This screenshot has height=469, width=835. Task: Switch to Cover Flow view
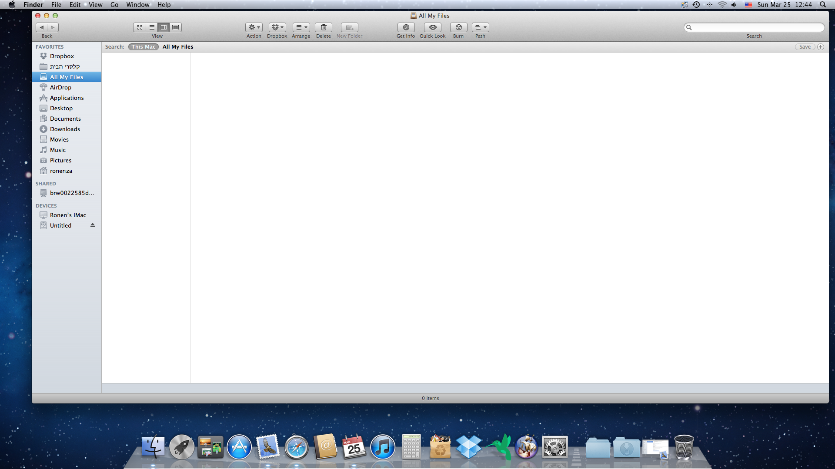[x=176, y=27]
